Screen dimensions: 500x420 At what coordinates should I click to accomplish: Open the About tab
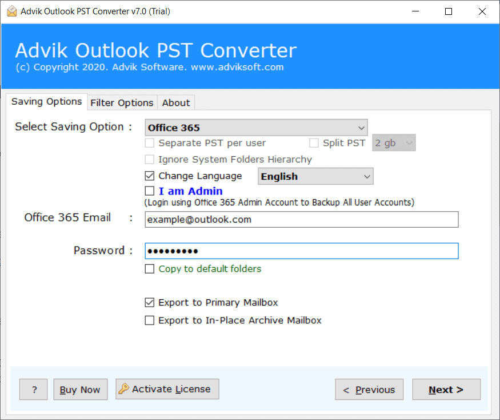tap(175, 102)
